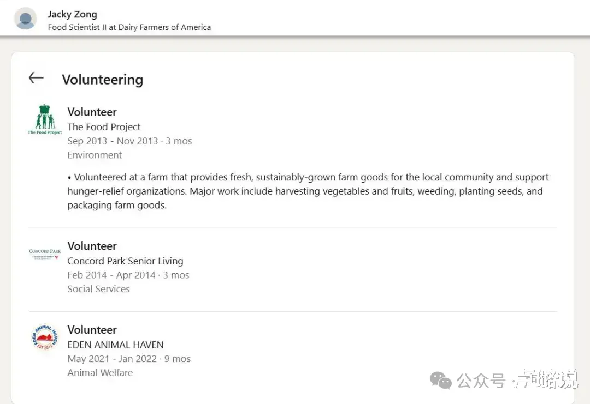590x404 pixels.
Task: Click Jacky Zong's profile avatar
Action: click(25, 19)
